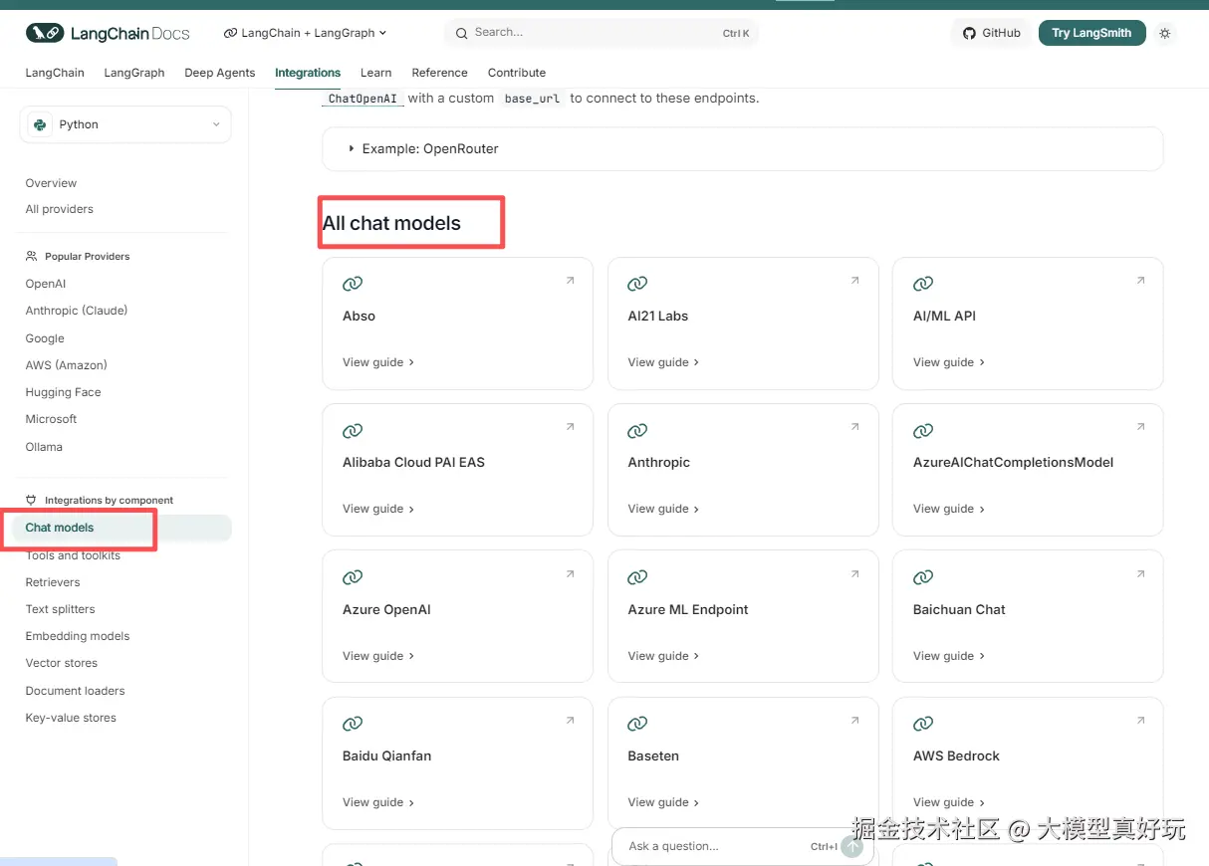This screenshot has height=866, width=1209.
Task: Click external arrow on Anthropic card
Action: point(854,427)
